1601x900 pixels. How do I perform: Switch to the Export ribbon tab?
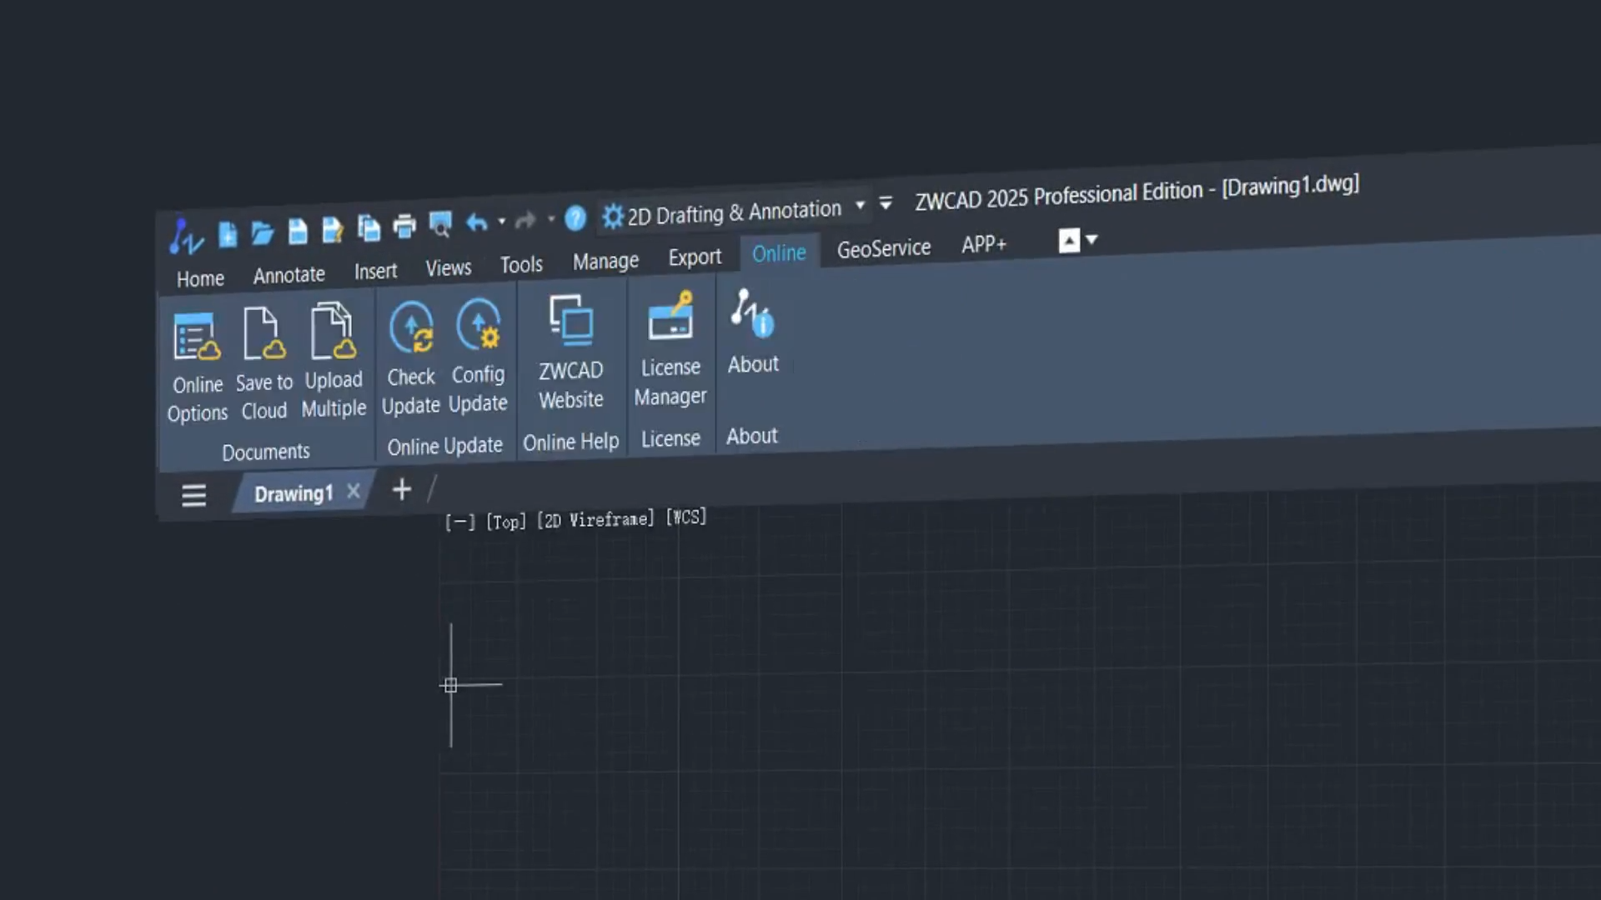(695, 257)
